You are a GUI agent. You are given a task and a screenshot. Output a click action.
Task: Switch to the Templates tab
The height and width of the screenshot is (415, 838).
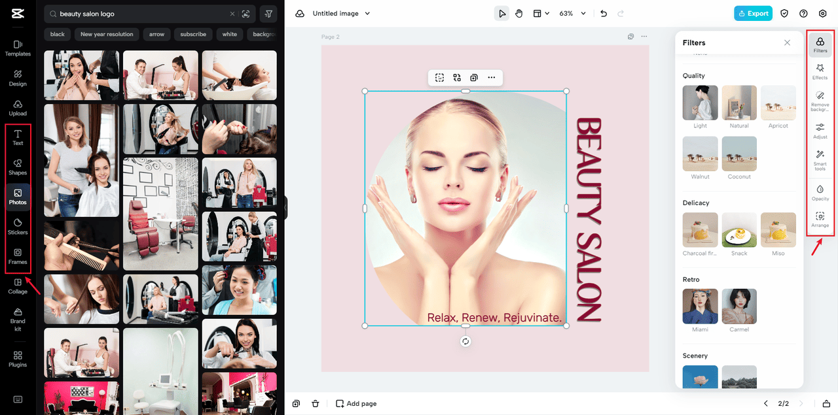pos(18,48)
